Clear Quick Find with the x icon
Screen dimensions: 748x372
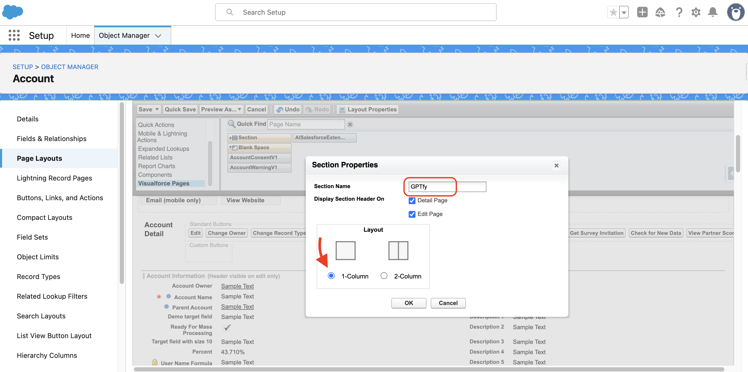(350, 125)
